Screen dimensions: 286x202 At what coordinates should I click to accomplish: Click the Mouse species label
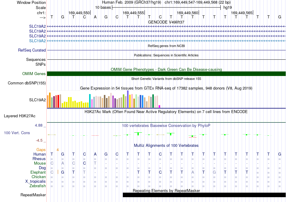40,163
